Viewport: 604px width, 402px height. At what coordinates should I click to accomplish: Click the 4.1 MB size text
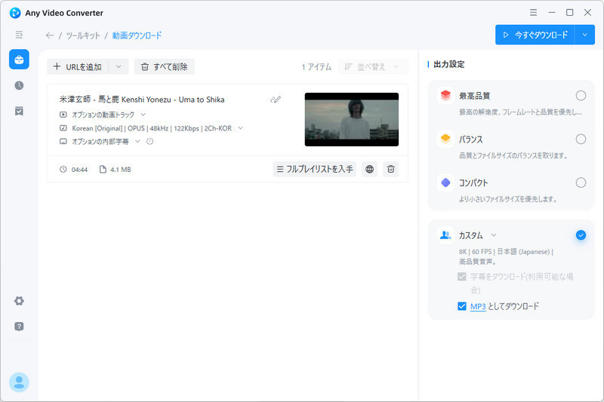[121, 170]
